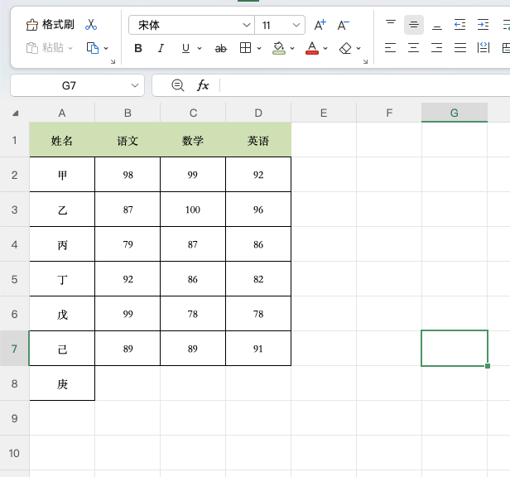Screen dimensions: 510x477
Task: Click the Increase Indent icon
Action: [x=483, y=25]
